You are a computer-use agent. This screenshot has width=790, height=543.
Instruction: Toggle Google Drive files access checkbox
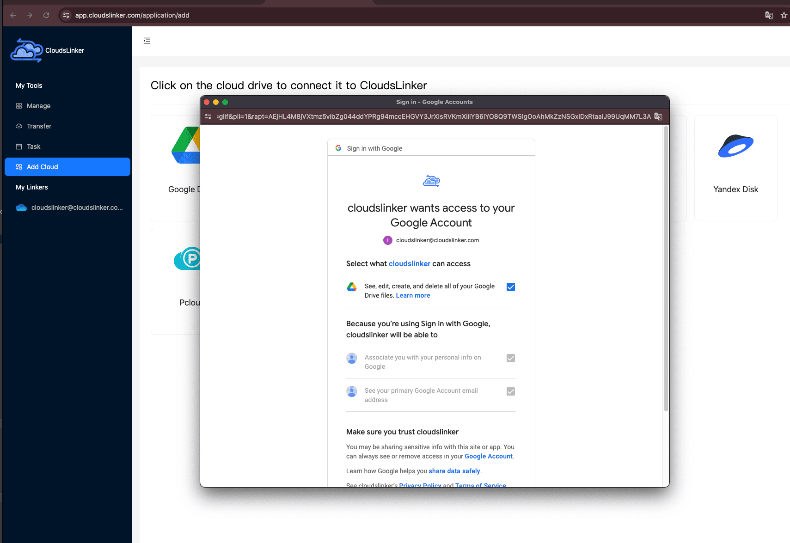[511, 287]
